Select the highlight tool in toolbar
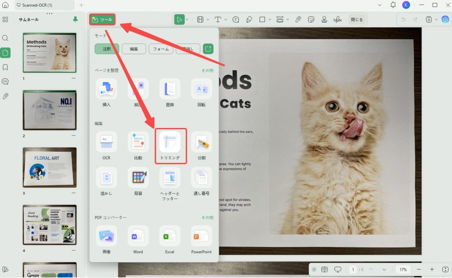This screenshot has height=278, width=452. pos(200,19)
